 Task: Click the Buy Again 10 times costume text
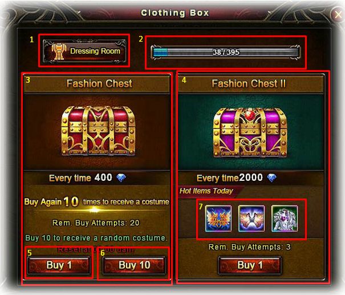(96, 201)
